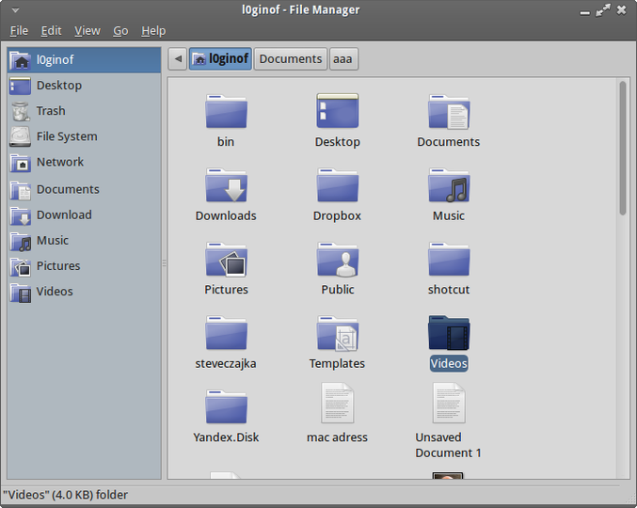
Task: Jump to aaa path bar button
Action: (343, 59)
